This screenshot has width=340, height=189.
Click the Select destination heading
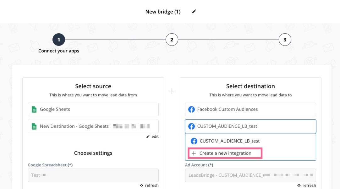(250, 86)
